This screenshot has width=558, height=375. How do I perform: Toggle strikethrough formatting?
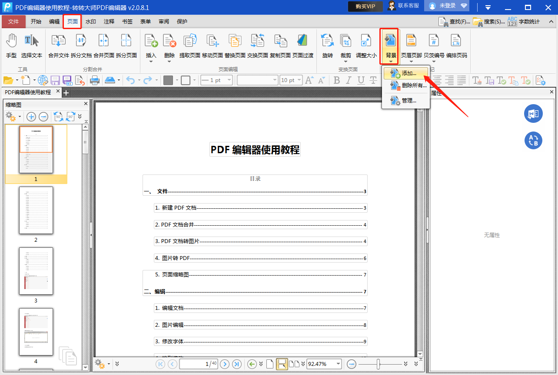[x=373, y=80]
